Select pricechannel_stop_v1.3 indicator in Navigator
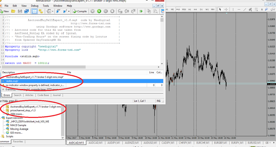This screenshot has height=147, width=276. (23, 110)
